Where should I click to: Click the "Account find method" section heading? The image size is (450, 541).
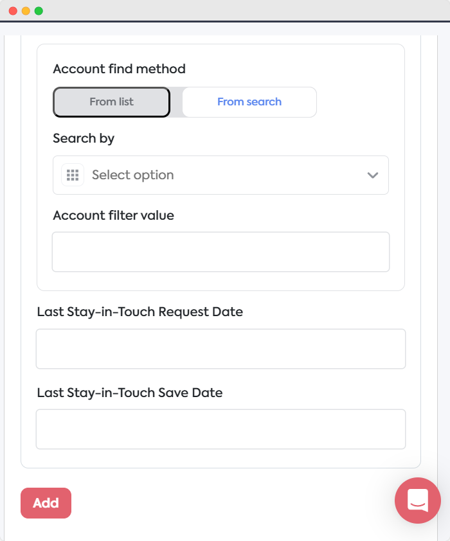120,69
